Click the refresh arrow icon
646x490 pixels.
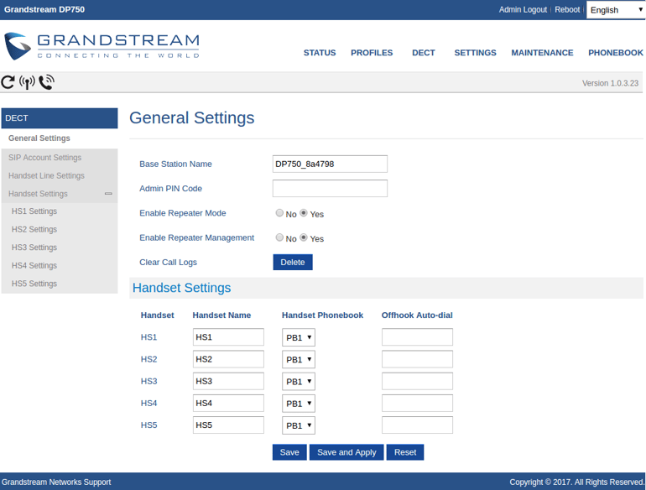coord(8,82)
